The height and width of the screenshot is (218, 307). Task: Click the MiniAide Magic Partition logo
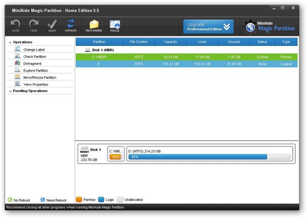[270, 27]
